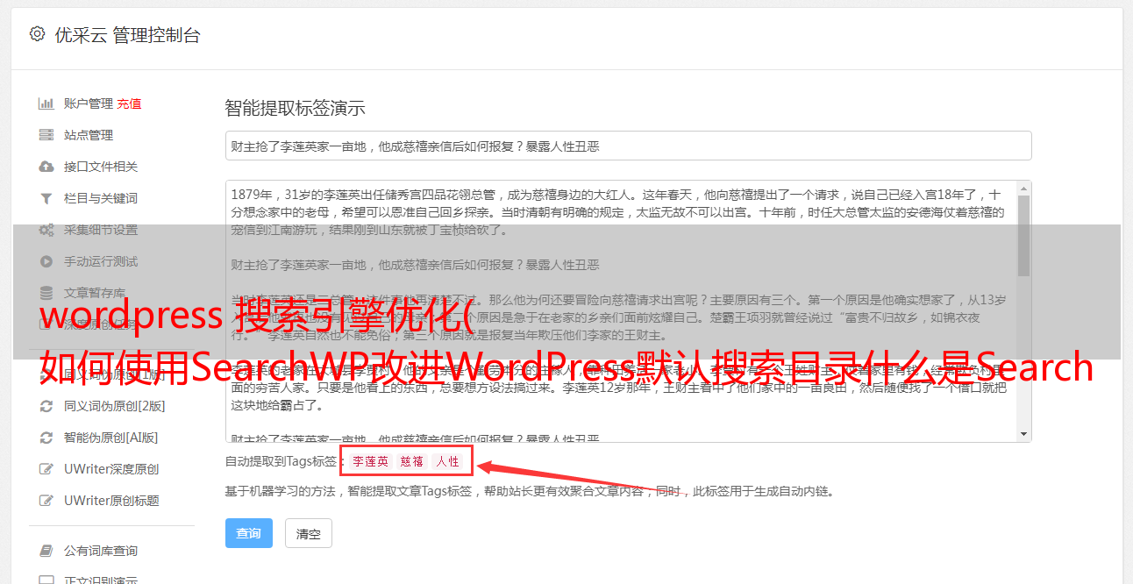
Task: Open 采集细节设置 menu item
Action: (101, 230)
